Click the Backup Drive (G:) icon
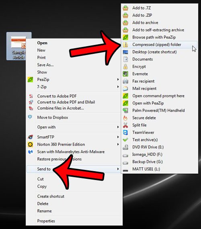The image size is (201, 229). coord(125,163)
